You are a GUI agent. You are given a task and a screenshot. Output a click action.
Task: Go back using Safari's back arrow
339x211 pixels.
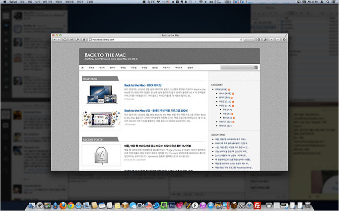click(55, 40)
